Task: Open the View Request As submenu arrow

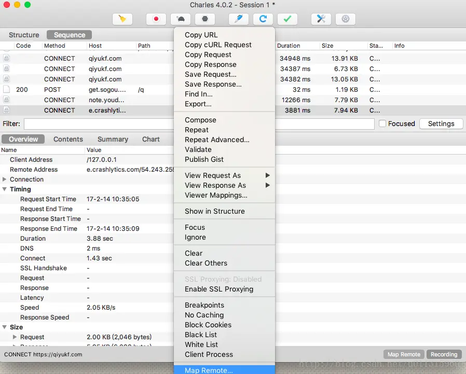Action: [267, 175]
